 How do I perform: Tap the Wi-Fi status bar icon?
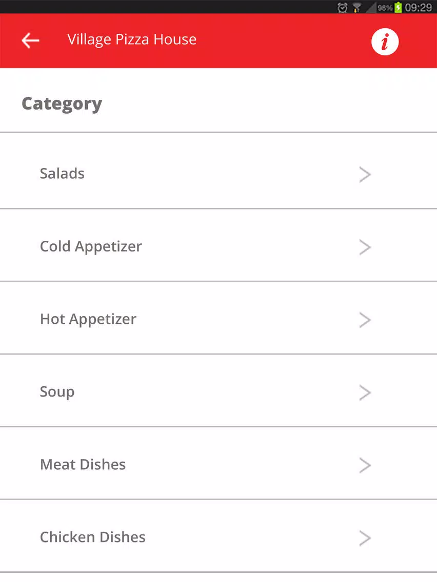point(357,7)
